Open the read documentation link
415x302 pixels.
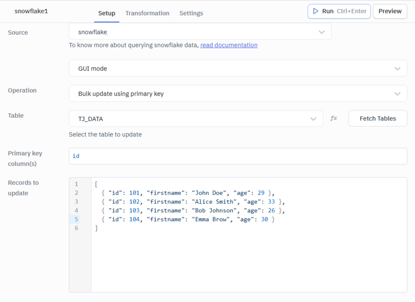(x=229, y=45)
